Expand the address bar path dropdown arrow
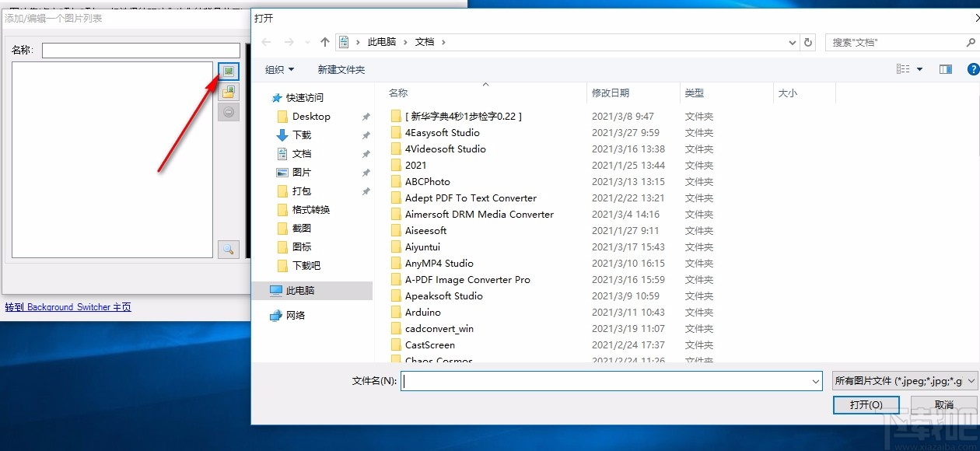 click(x=792, y=42)
